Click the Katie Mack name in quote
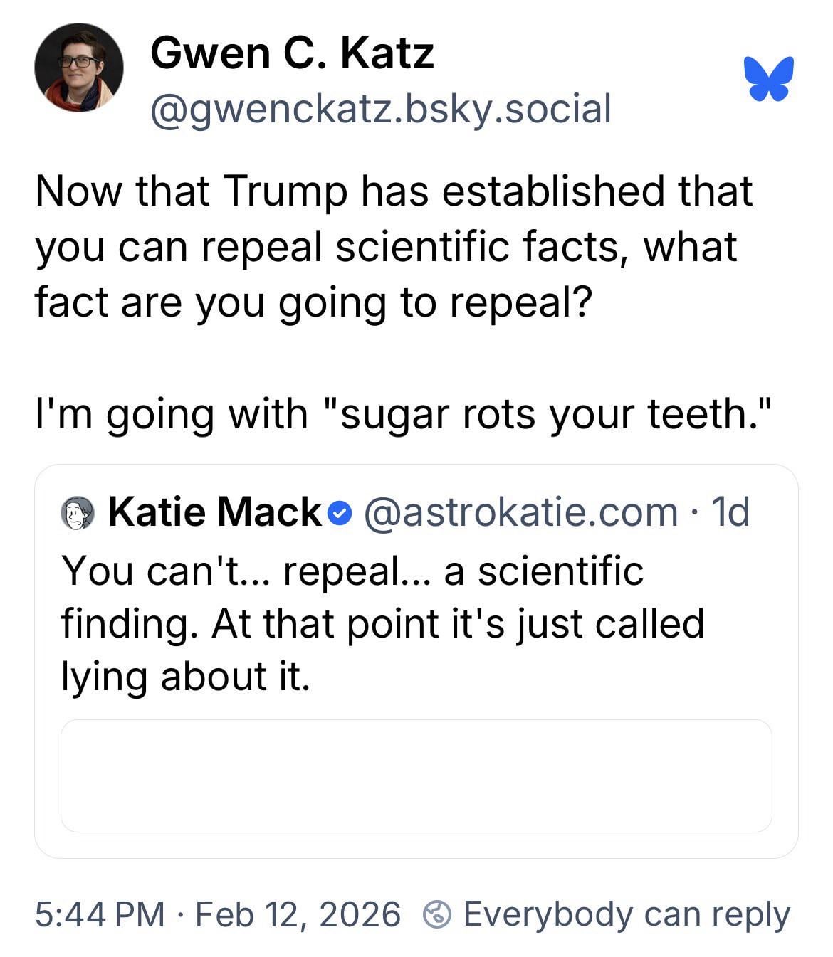The width and height of the screenshot is (833, 957). (214, 512)
